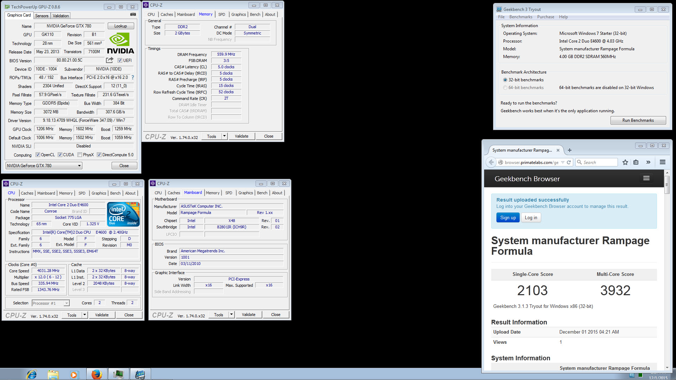Open Tools dropdown arrow in CPU-Z Memory window
This screenshot has height=380, width=676.
pos(224,136)
